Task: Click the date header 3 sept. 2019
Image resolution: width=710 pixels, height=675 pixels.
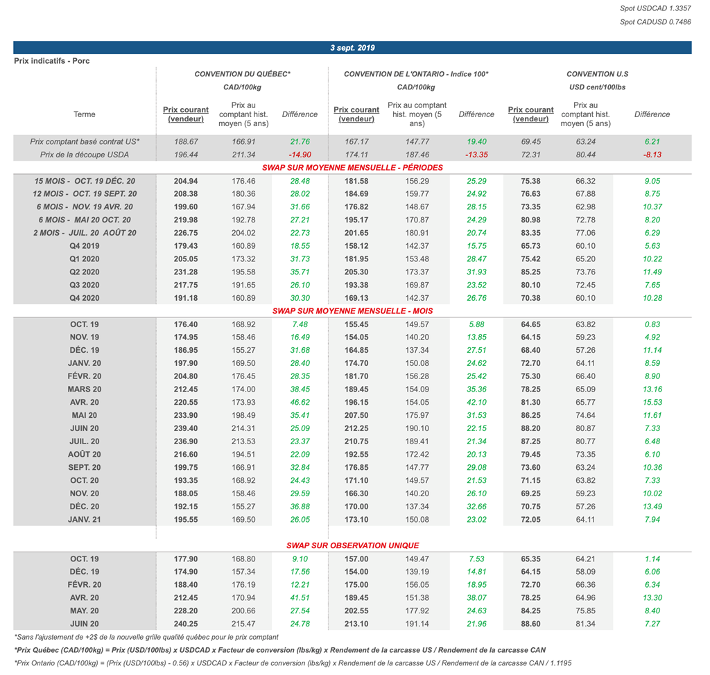Action: click(x=352, y=48)
